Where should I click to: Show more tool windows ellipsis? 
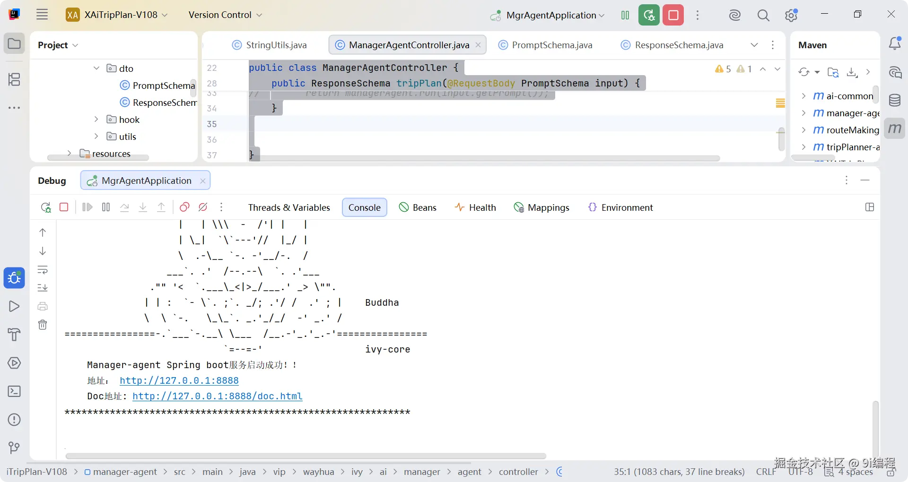(14, 108)
